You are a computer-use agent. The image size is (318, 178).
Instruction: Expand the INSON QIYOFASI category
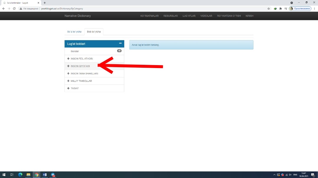coord(80,66)
